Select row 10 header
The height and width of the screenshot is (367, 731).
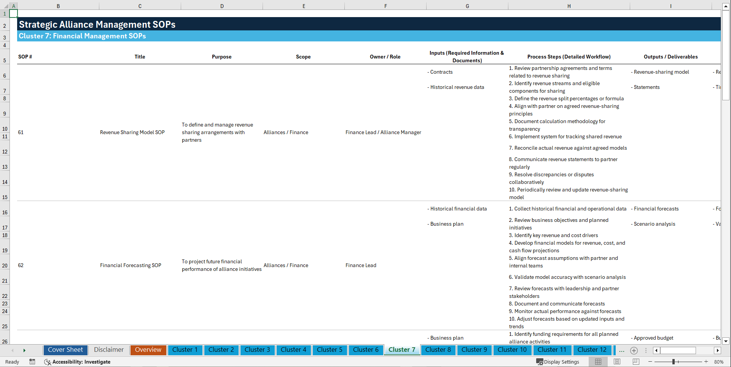[5, 128]
